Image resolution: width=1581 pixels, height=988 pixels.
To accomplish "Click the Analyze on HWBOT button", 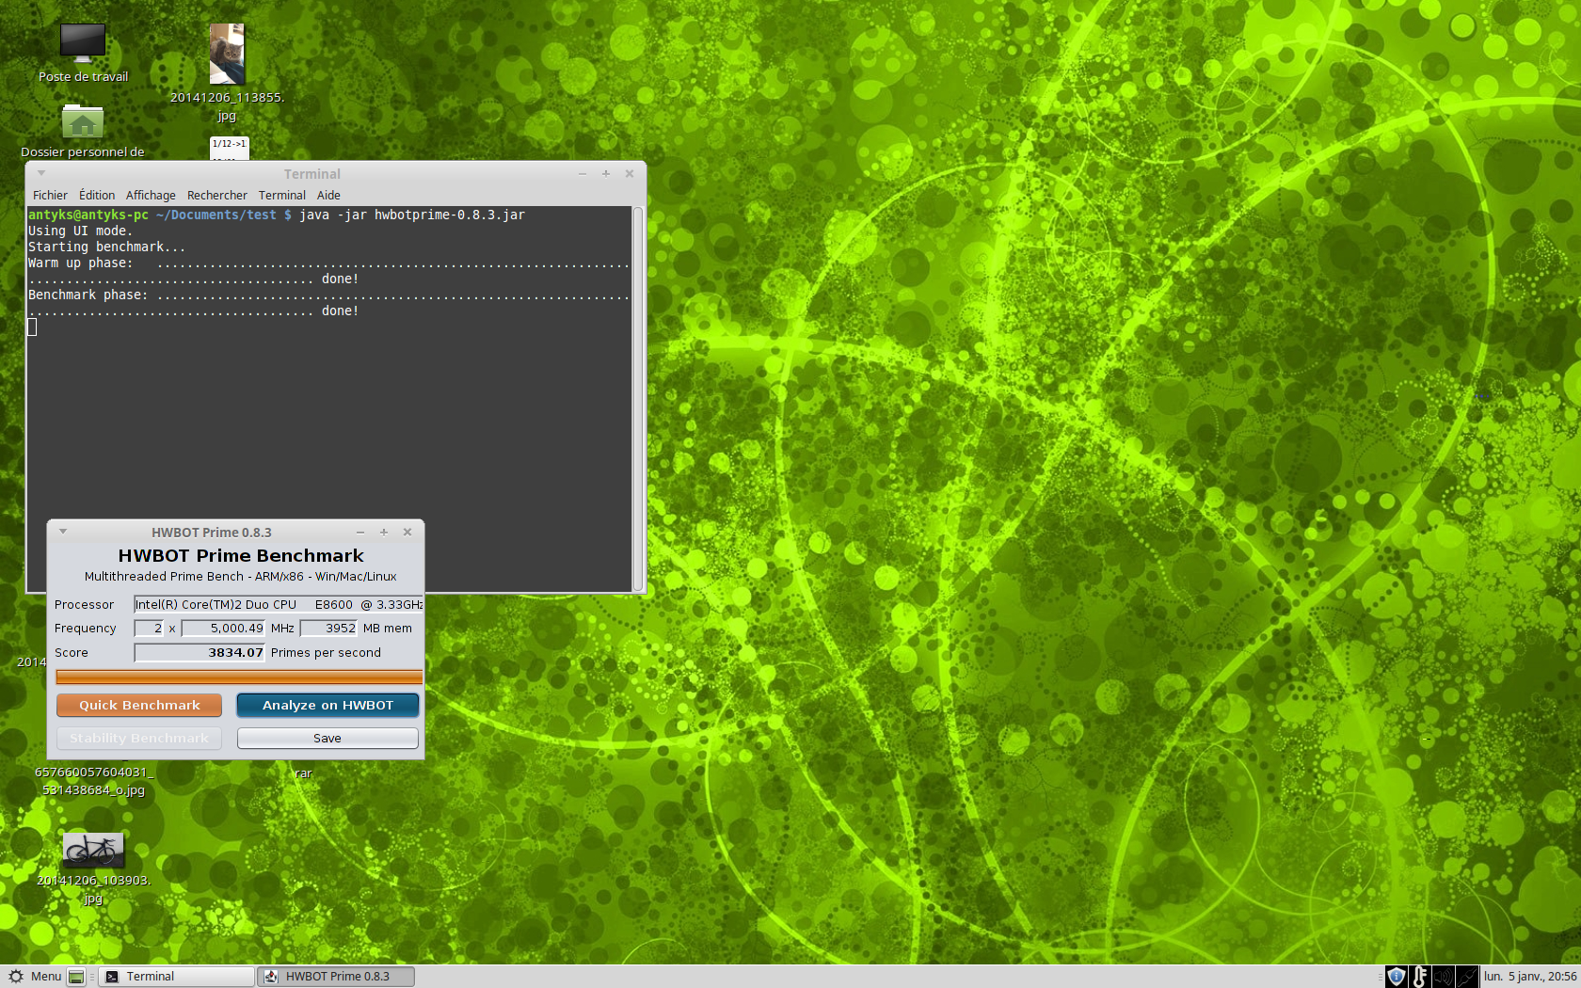I will click(327, 705).
